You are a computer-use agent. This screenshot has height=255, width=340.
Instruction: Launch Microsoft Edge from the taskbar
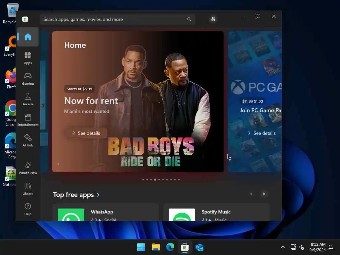coord(170,247)
